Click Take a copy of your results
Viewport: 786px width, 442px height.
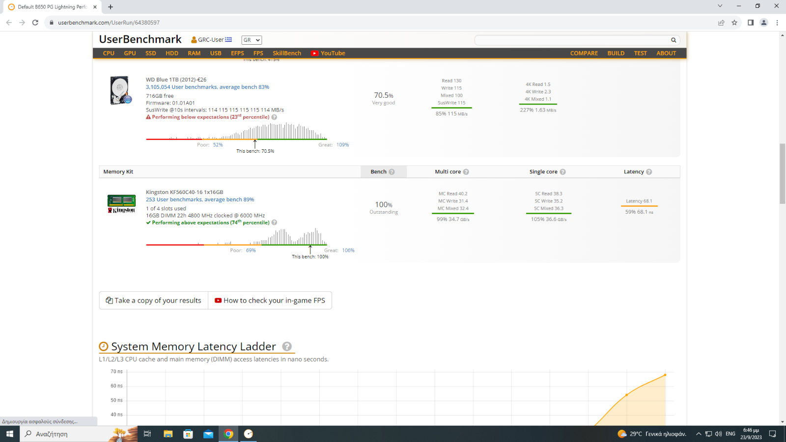[154, 301]
